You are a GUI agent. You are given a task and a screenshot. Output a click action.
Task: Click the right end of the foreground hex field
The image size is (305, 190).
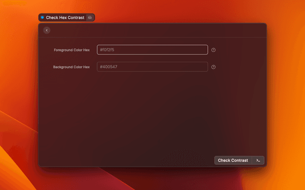pyautogui.click(x=203, y=50)
